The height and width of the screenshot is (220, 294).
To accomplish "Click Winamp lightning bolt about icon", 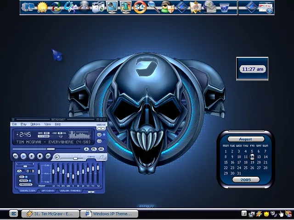I will pyautogui.click(x=102, y=157).
